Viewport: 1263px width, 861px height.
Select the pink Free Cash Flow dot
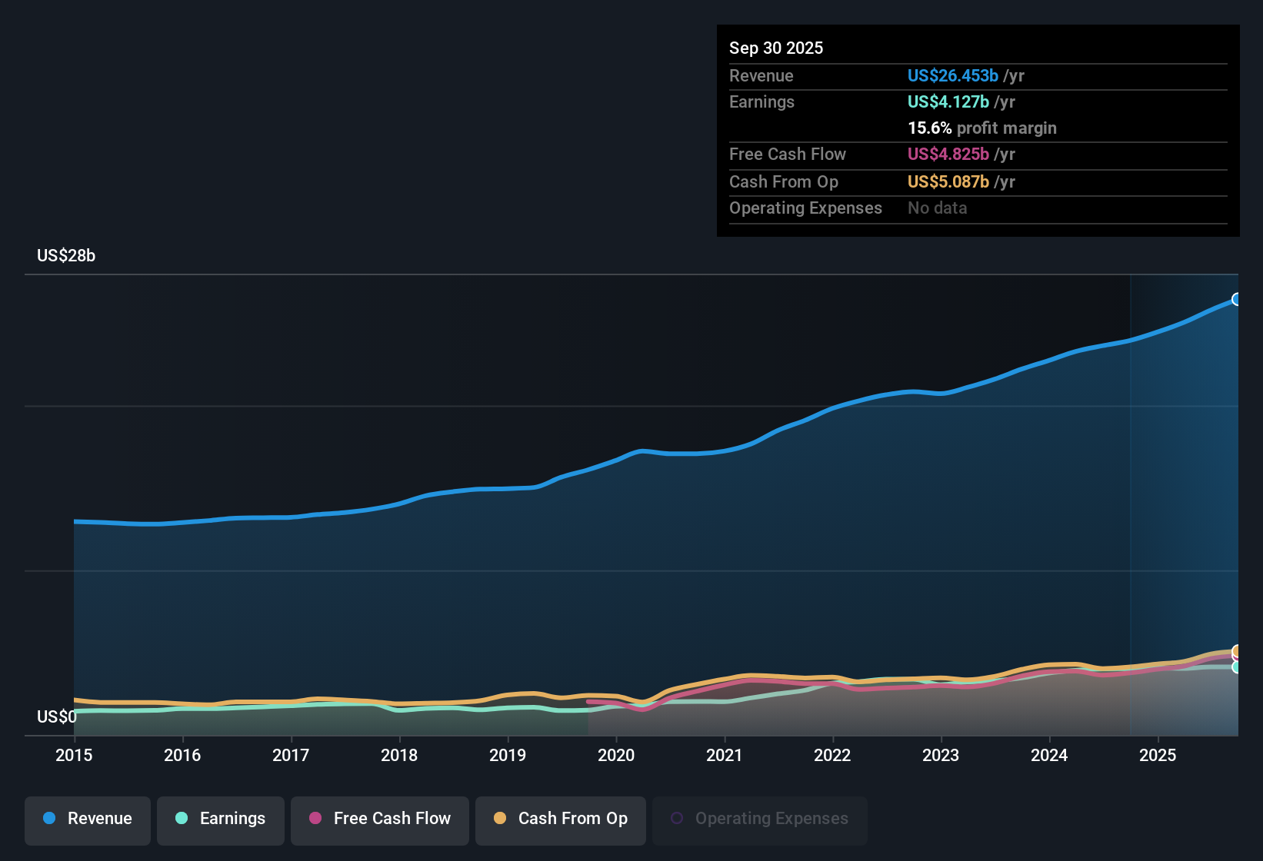pos(315,819)
